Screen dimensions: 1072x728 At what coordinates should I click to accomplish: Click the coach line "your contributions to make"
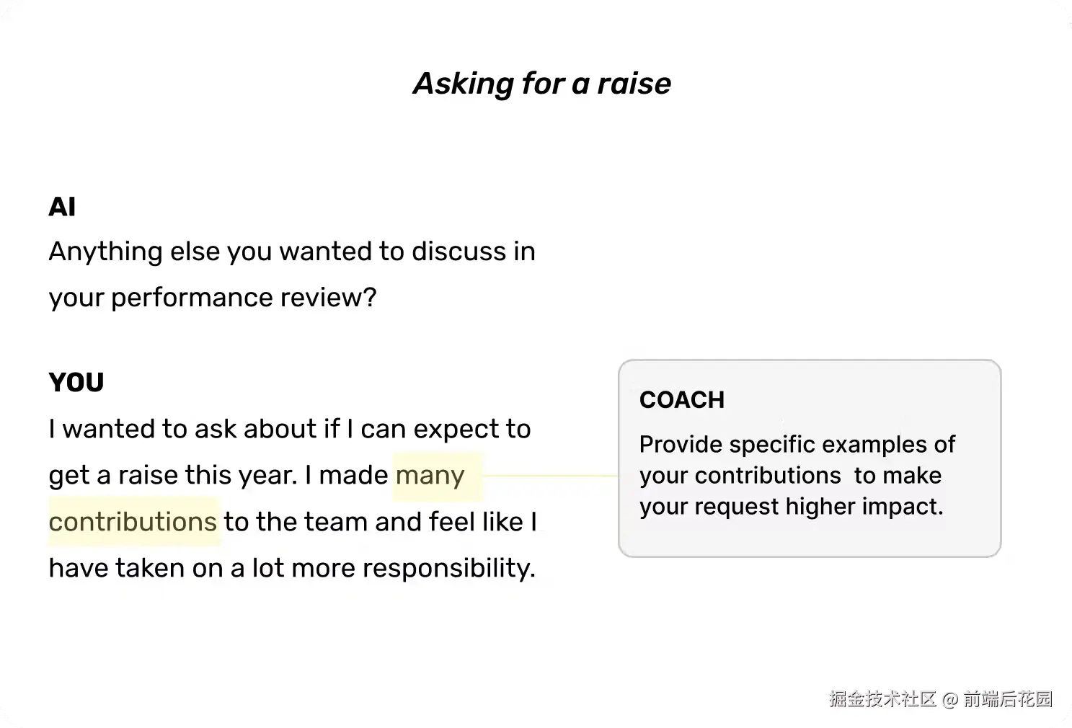pyautogui.click(x=790, y=476)
